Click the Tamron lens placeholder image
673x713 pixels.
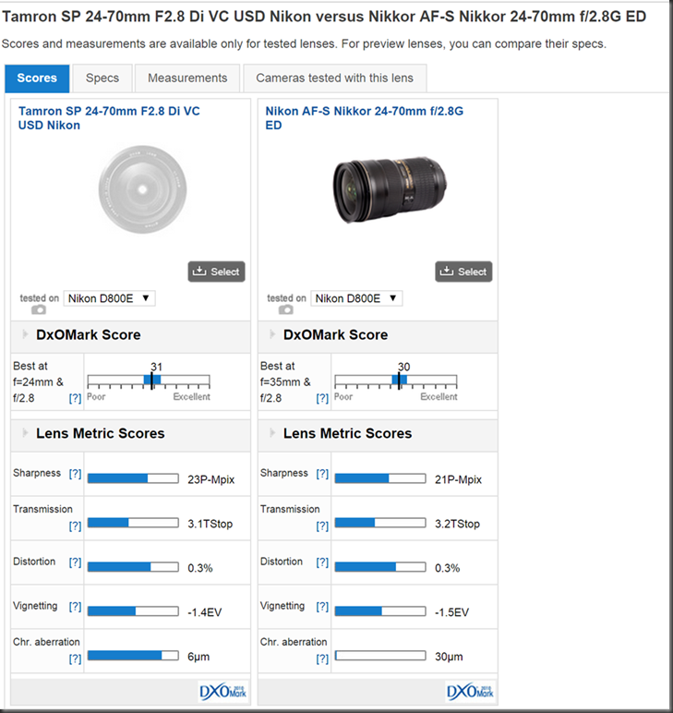[x=143, y=189]
